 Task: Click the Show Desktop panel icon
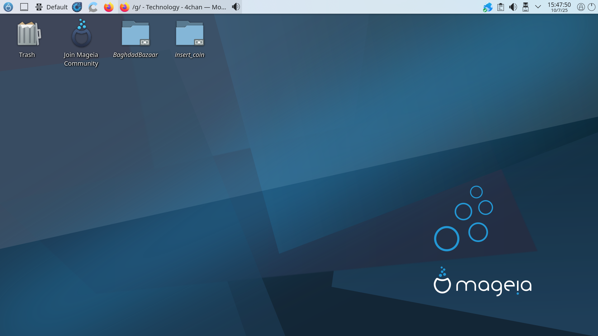(x=24, y=7)
